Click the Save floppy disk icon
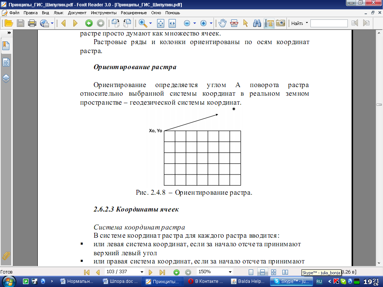The image size is (383, 287). (21, 23)
